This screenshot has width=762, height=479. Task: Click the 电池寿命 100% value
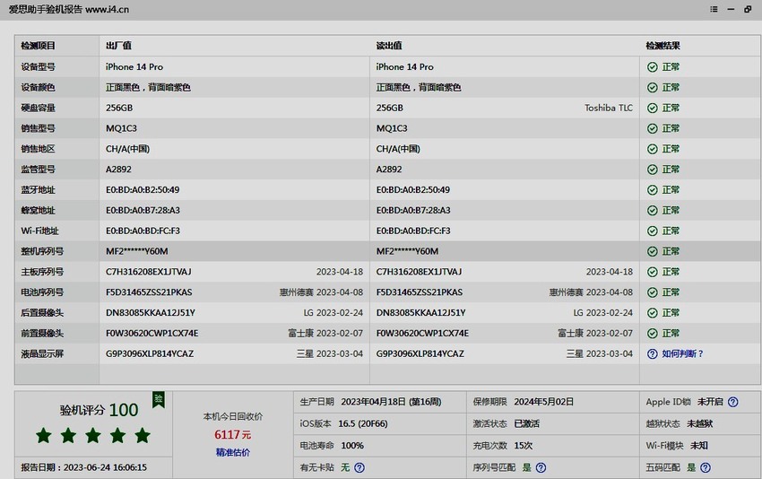pos(352,446)
